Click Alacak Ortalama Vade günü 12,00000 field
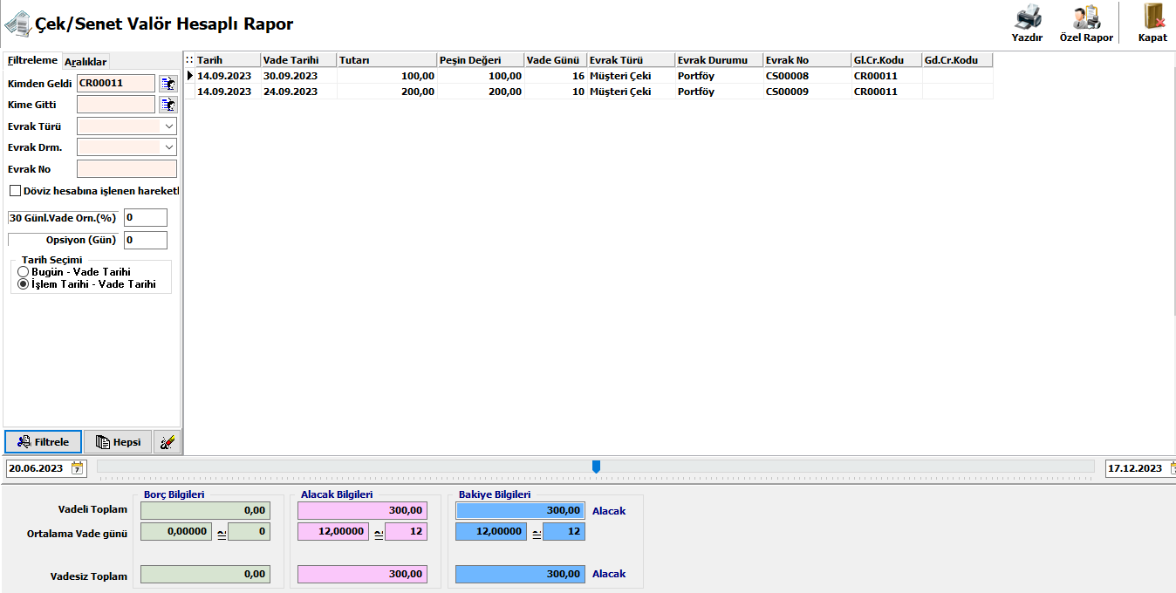Screen dimensions: 1176x593 (332, 531)
